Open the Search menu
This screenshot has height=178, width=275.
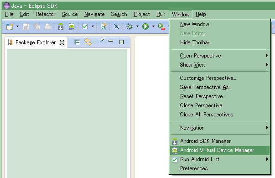pos(119,14)
